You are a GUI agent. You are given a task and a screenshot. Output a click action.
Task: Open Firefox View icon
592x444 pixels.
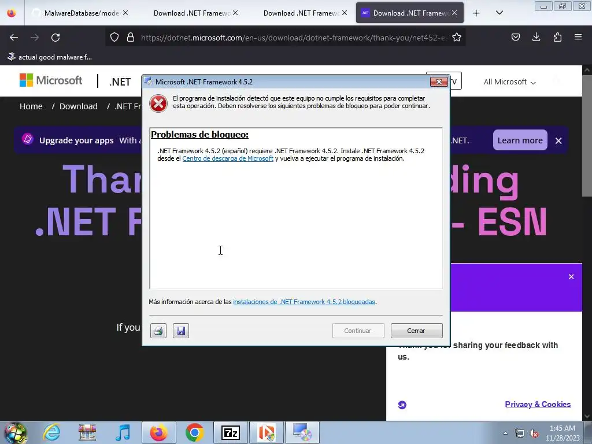(12, 13)
